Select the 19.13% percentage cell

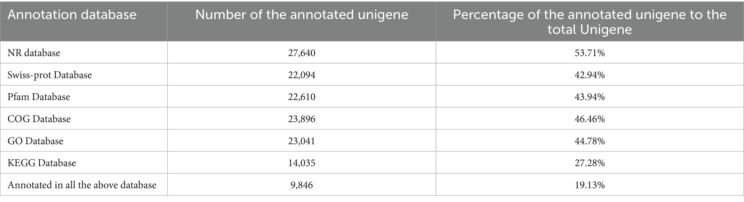(590, 185)
